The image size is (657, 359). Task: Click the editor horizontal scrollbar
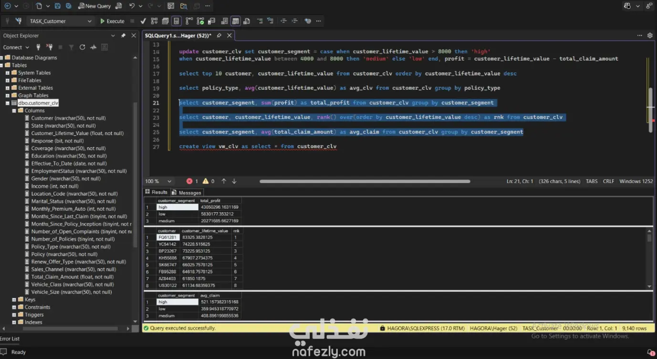tap(365, 181)
